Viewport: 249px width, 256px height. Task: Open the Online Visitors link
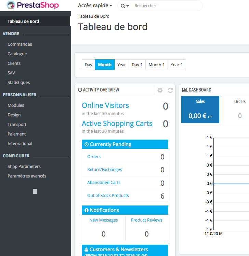click(x=105, y=105)
